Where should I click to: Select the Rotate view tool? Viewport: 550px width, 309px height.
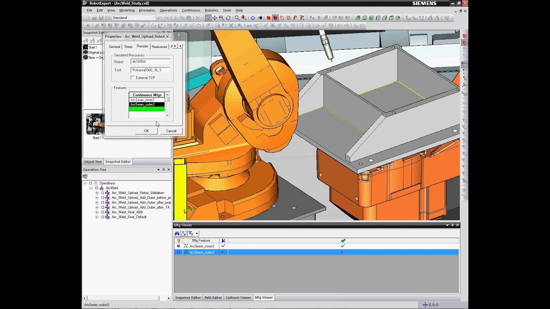point(228,18)
